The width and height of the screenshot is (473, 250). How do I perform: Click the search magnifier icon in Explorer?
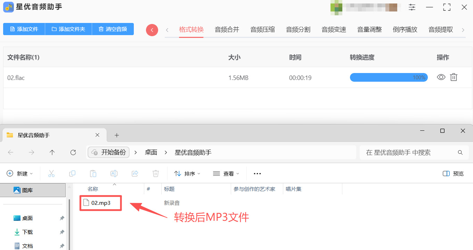[x=460, y=152]
